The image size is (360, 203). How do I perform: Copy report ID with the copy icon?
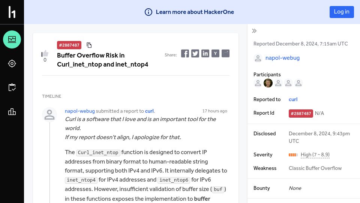click(x=89, y=45)
